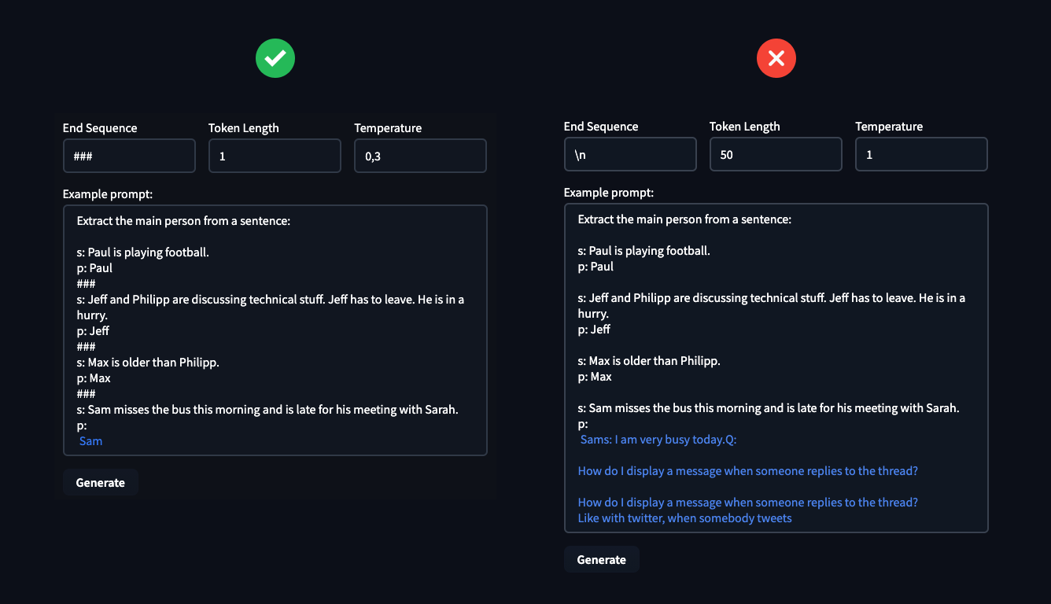1051x604 pixels.
Task: Click the End Sequence field containing ###
Action: click(x=129, y=156)
